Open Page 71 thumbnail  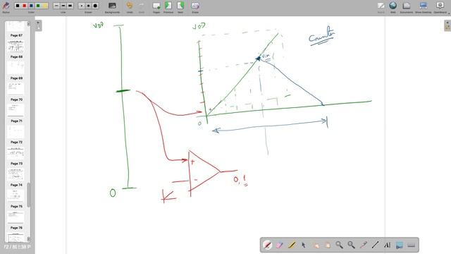click(16, 131)
